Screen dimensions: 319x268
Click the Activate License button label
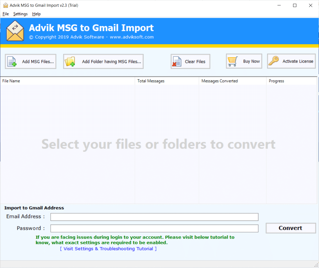(x=298, y=61)
